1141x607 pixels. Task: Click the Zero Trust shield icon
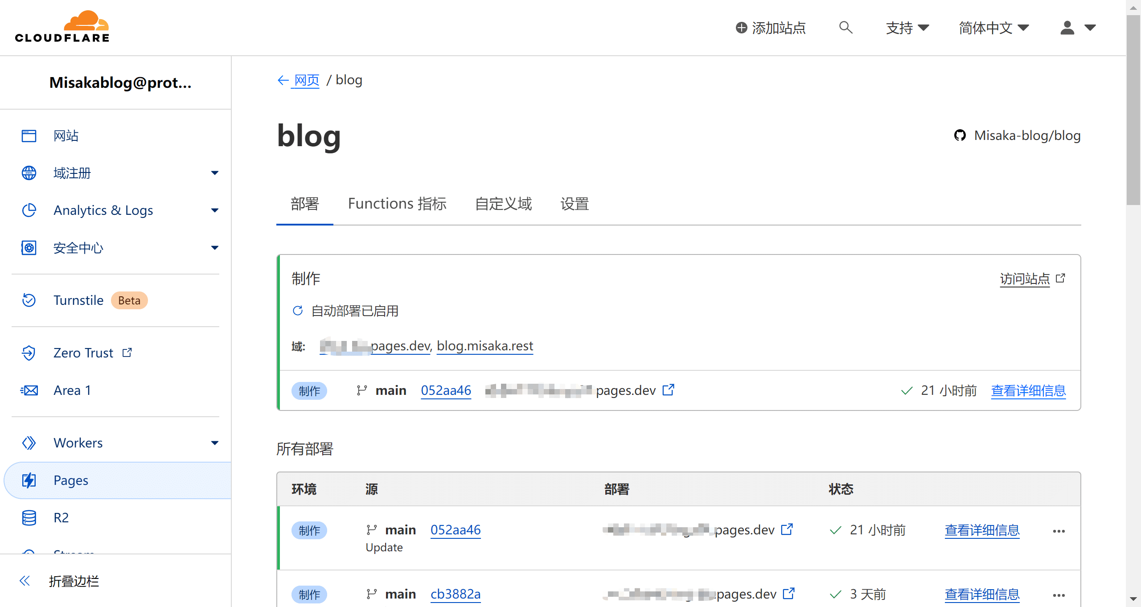pos(29,353)
